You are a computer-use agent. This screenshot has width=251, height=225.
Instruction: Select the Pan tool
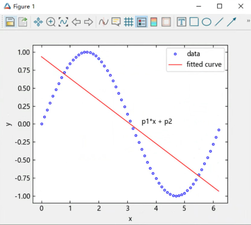[38, 22]
